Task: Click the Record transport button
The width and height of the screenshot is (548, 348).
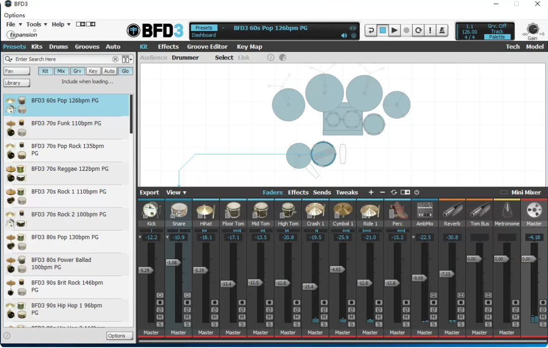Action: (406, 31)
